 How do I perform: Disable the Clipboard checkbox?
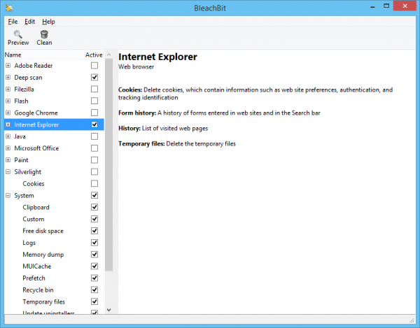94,207
